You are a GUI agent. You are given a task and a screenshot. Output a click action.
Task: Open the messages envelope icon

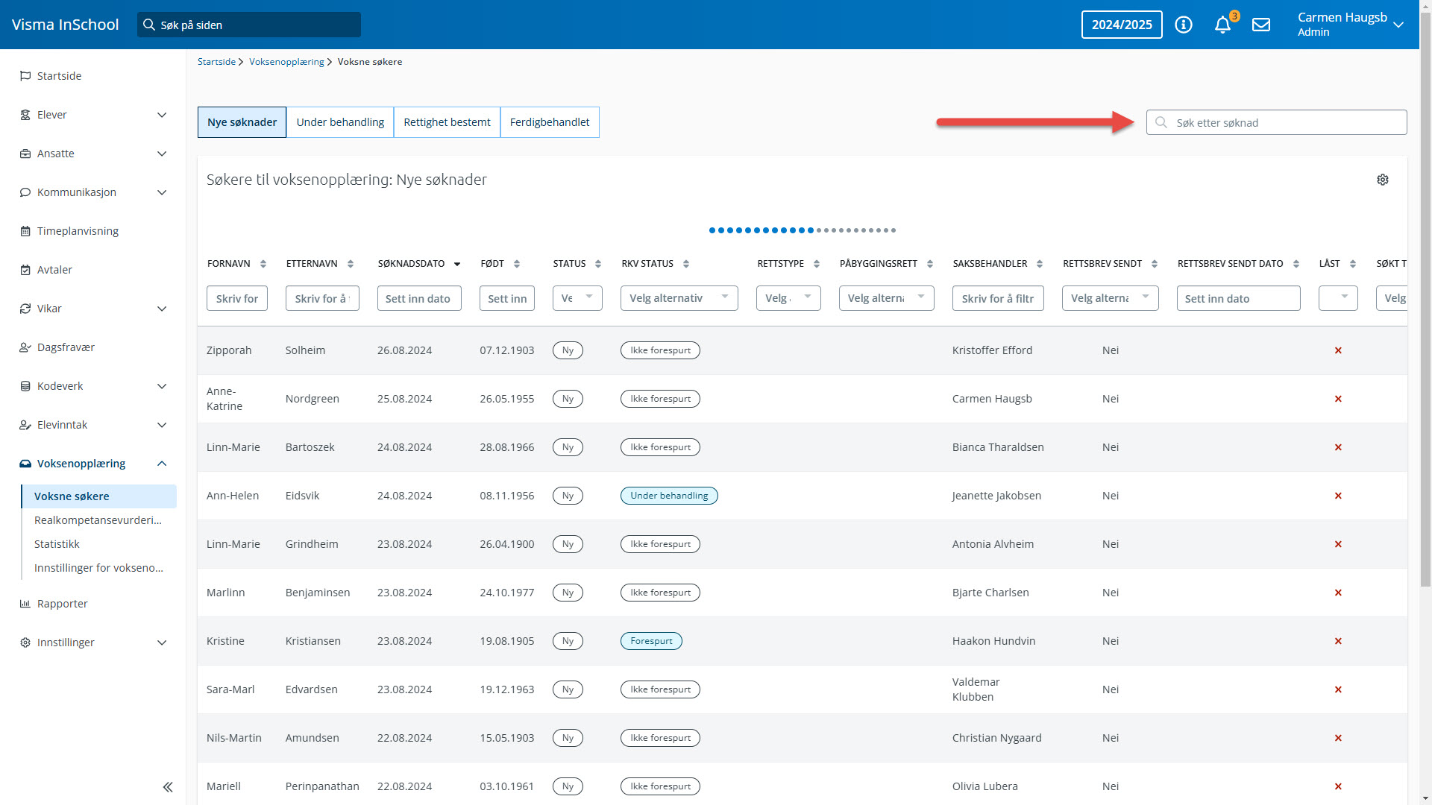click(x=1261, y=25)
